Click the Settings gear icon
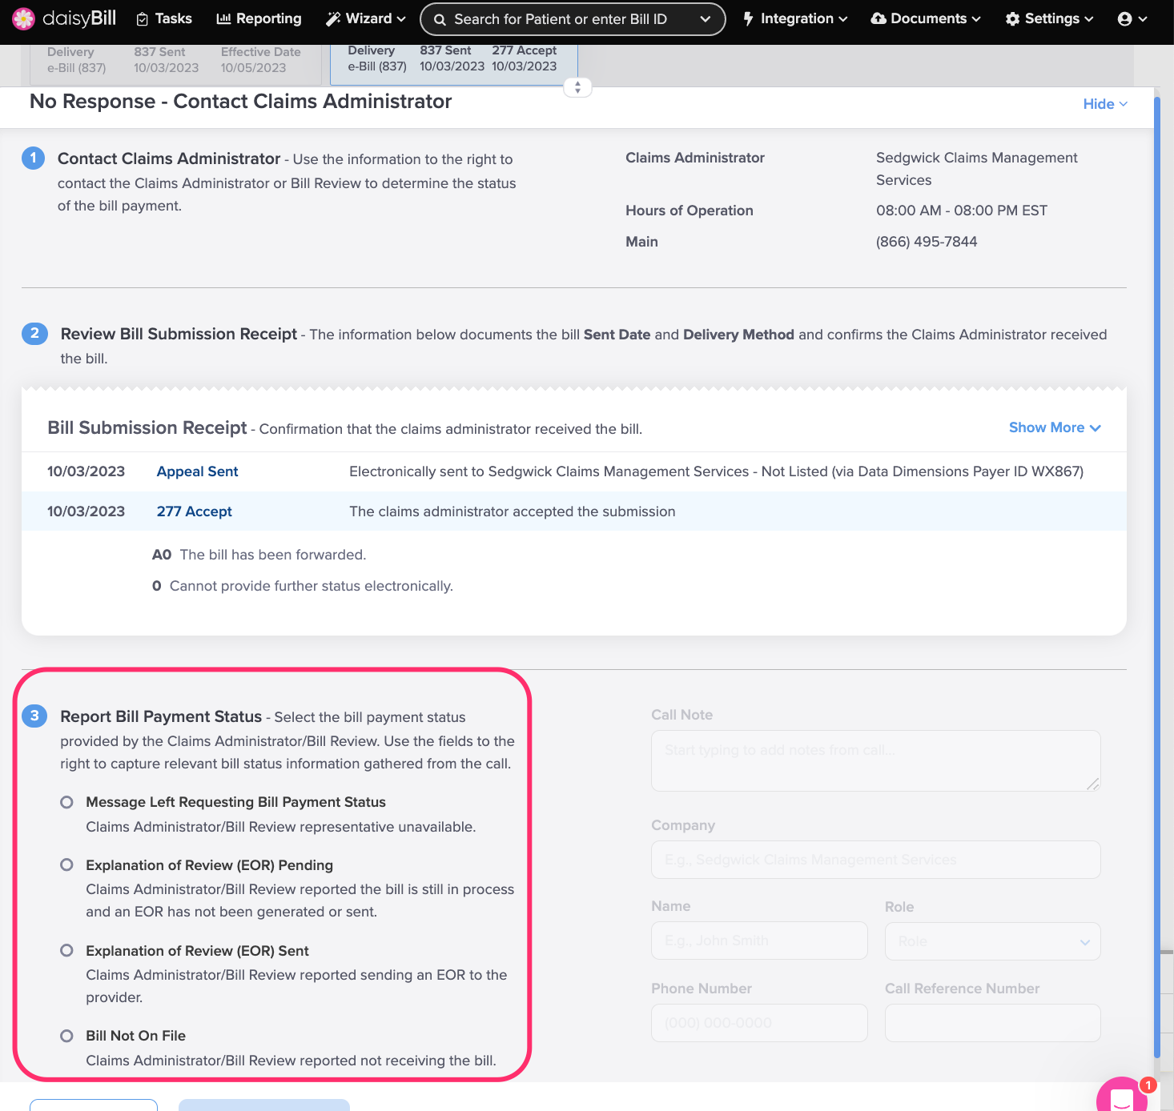Image resolution: width=1174 pixels, height=1111 pixels. 1012,19
